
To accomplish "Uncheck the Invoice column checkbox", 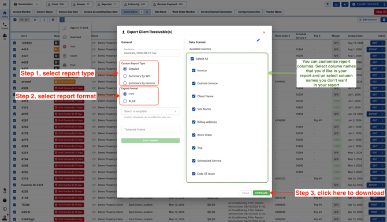I will (193, 70).
